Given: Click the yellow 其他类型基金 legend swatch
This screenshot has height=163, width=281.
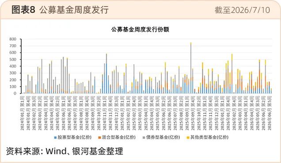Looking at the screenshot, I should [188, 137].
